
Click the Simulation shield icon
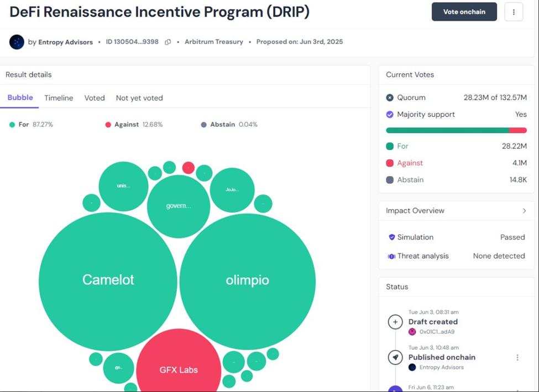(x=393, y=237)
